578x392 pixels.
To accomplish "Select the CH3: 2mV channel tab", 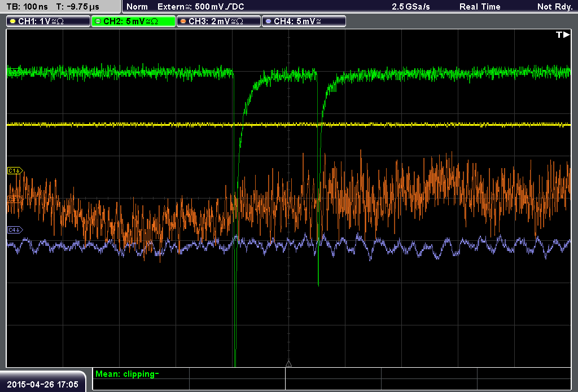I will pos(218,21).
